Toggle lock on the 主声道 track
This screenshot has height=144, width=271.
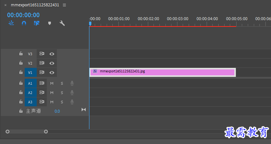tap(21, 111)
